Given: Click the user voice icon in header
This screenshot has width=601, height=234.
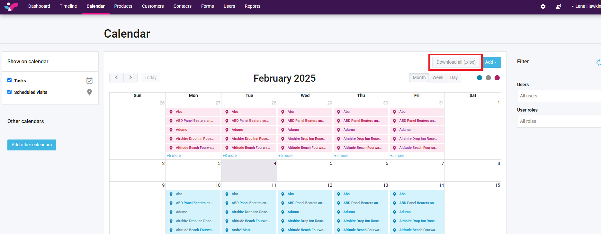Looking at the screenshot, I should pyautogui.click(x=558, y=6).
